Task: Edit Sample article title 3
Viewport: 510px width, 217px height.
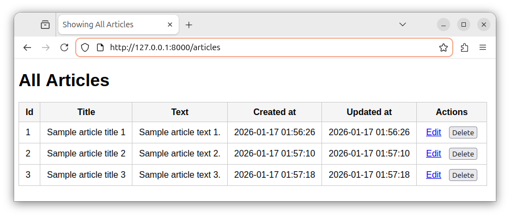Action: [434, 175]
